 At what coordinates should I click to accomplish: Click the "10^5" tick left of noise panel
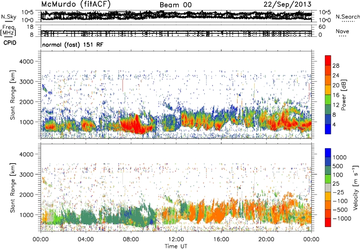pyautogui.click(x=27, y=12)
